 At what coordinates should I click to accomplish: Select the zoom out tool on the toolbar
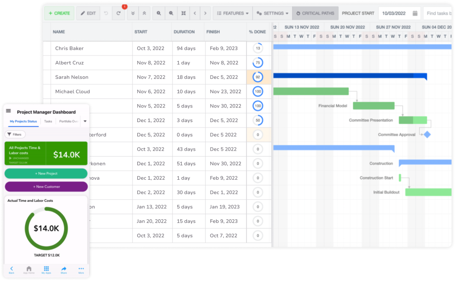pyautogui.click(x=171, y=13)
